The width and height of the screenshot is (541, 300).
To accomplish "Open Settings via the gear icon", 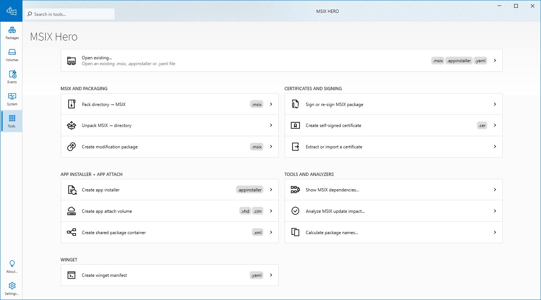I will pos(12,286).
